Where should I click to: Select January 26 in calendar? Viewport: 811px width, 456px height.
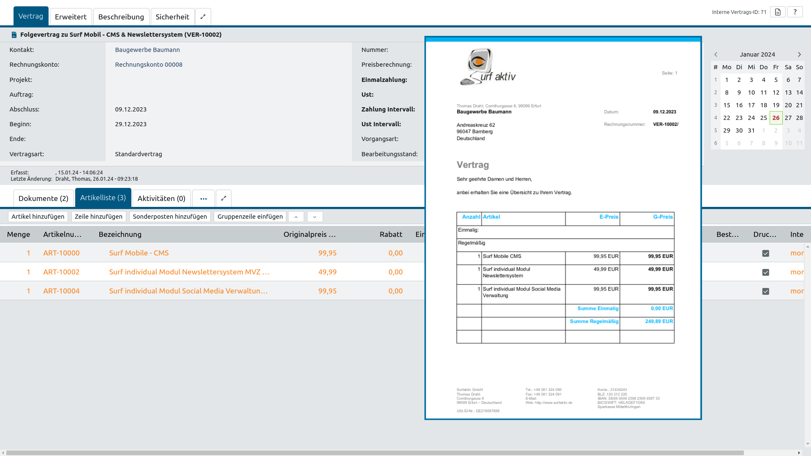(x=776, y=118)
